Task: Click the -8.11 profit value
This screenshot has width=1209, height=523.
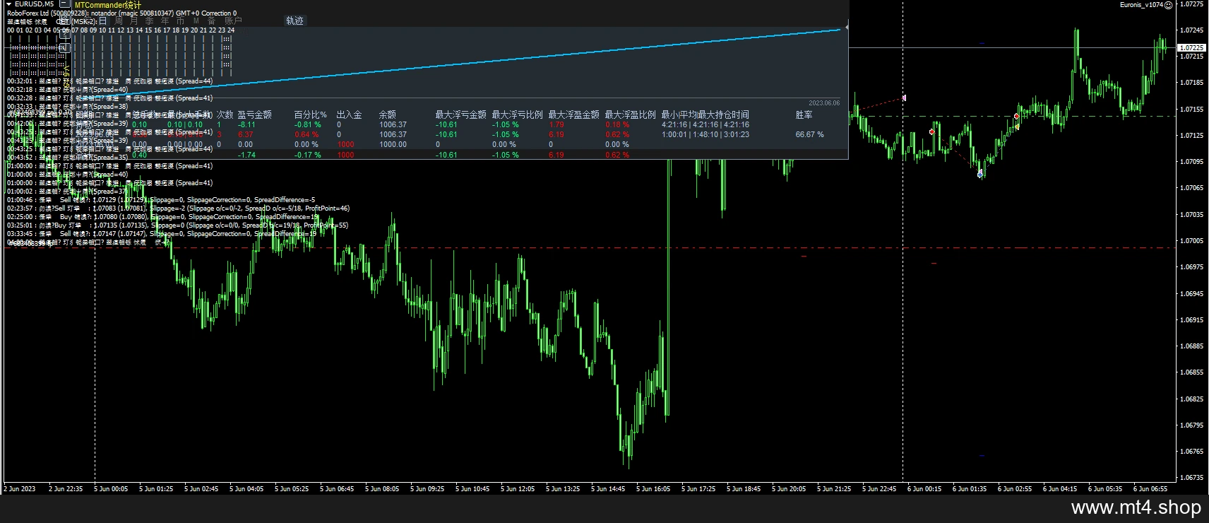Action: point(246,124)
